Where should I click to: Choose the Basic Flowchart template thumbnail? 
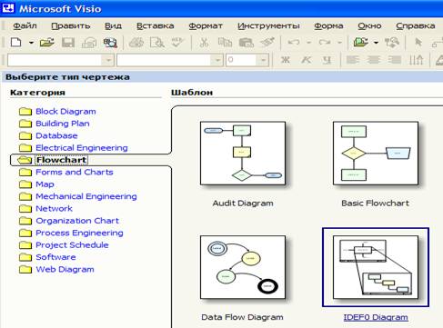coord(376,154)
